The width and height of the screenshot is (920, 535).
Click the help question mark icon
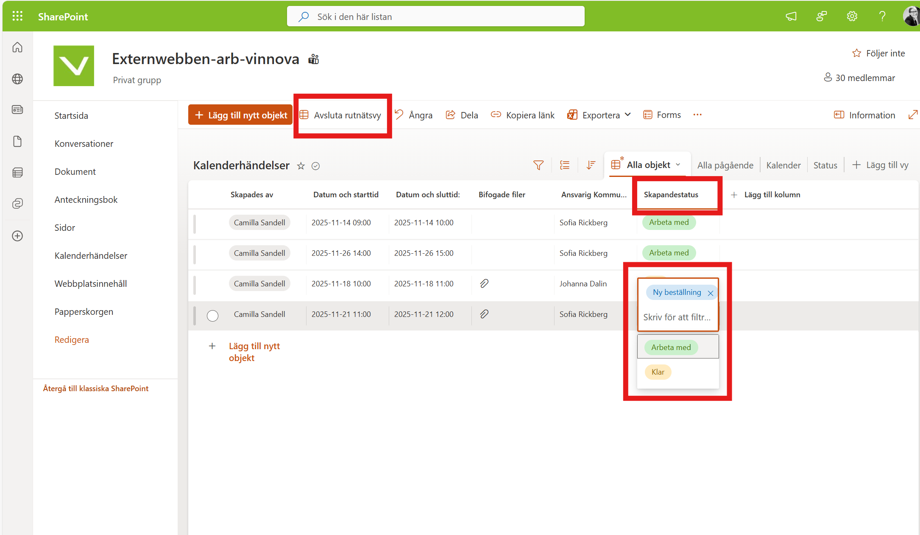point(882,17)
